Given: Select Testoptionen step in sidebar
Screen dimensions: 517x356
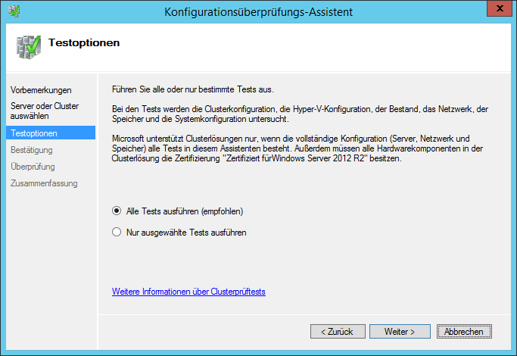Looking at the screenshot, I should 51,133.
